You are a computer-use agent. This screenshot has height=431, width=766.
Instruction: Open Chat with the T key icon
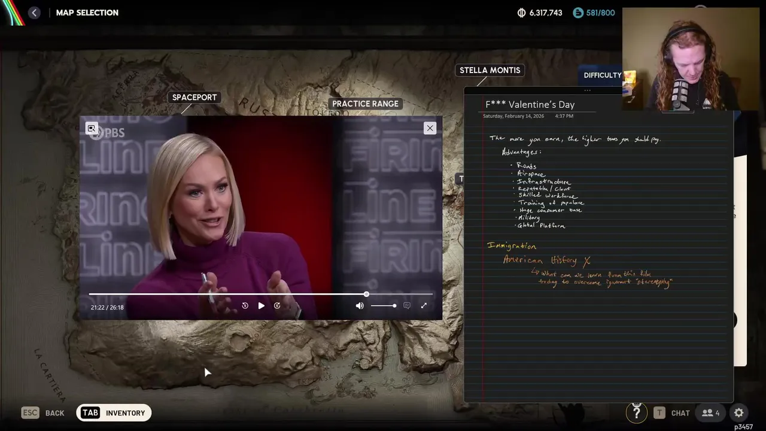[x=659, y=412]
